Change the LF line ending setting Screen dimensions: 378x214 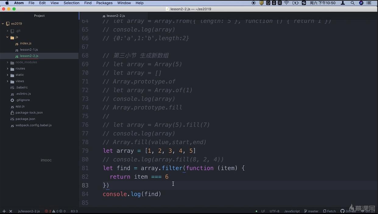pos(263,211)
